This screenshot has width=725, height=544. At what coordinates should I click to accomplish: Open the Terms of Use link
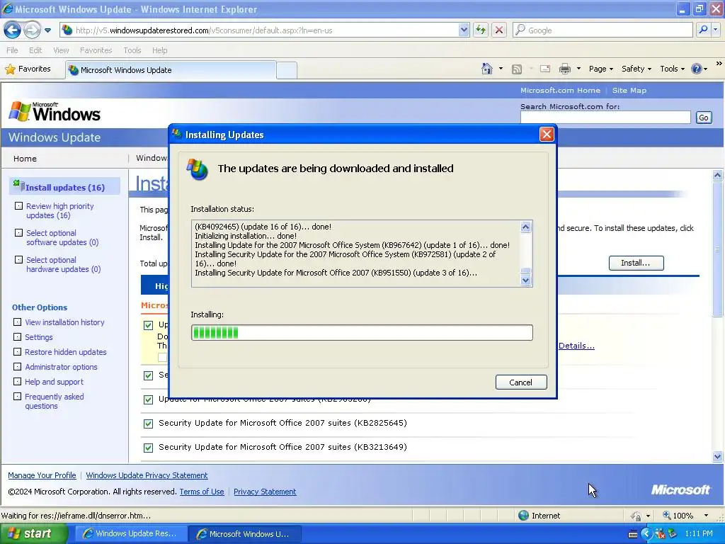202,492
